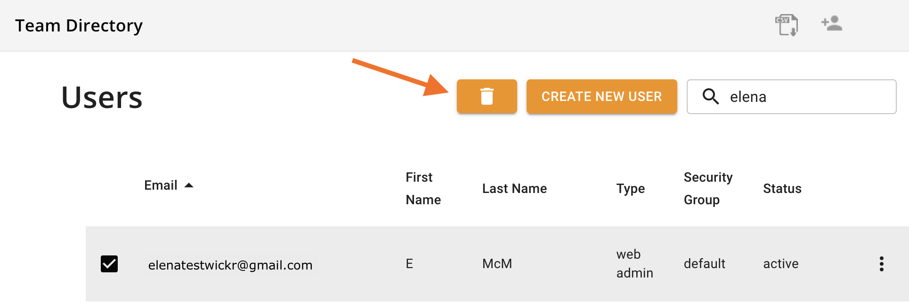Click the web admin type cell
Screen dimensions: 909x308
click(x=634, y=263)
